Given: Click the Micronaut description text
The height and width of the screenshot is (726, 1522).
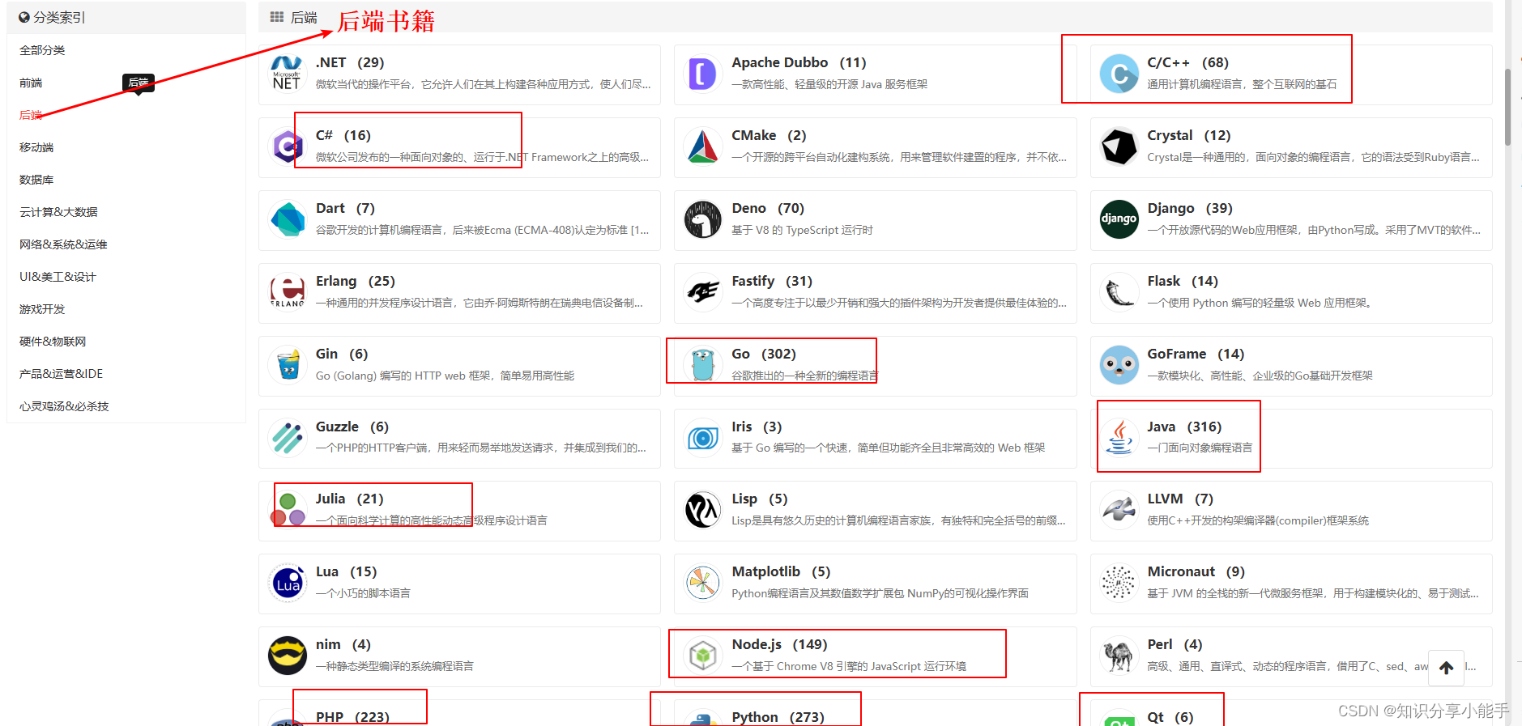Looking at the screenshot, I should (x=1313, y=593).
